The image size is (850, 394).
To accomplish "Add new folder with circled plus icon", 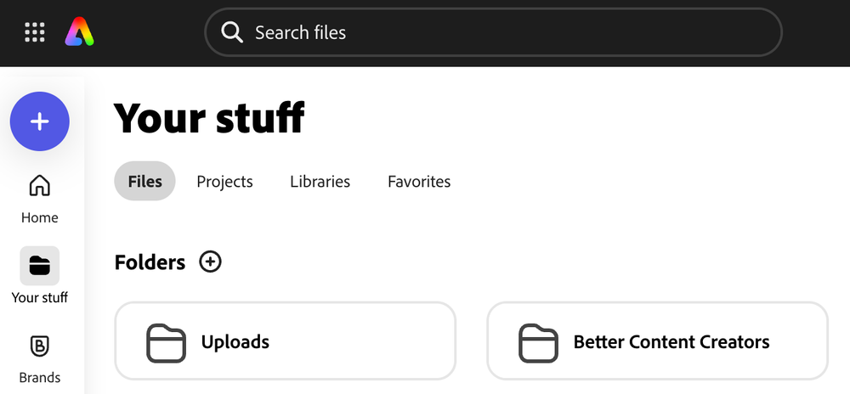I will 210,262.
